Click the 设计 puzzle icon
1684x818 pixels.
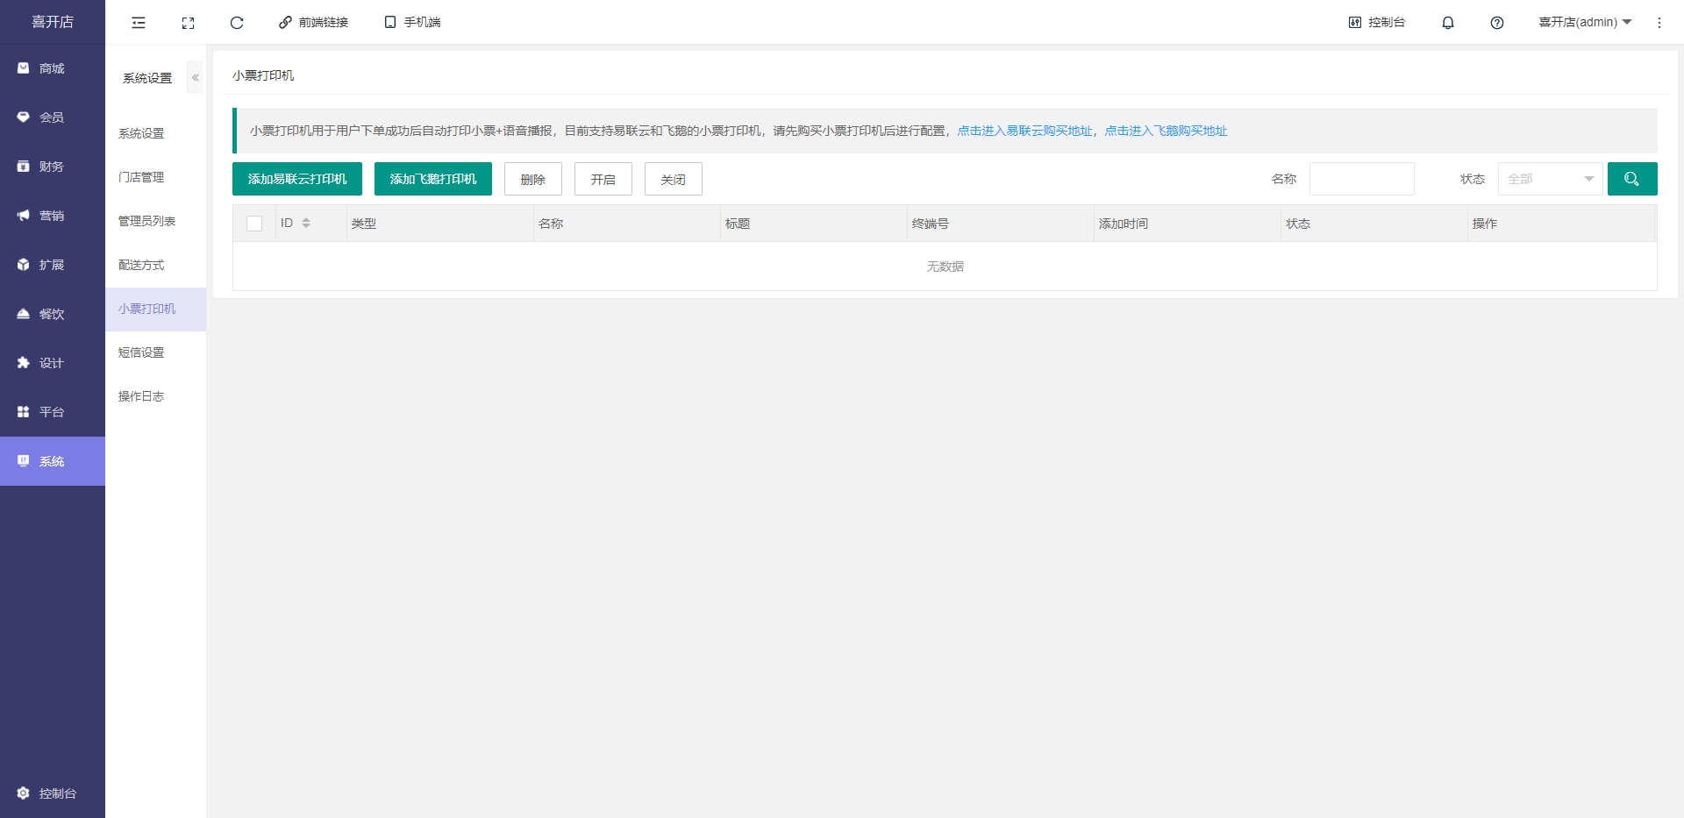[x=24, y=363]
